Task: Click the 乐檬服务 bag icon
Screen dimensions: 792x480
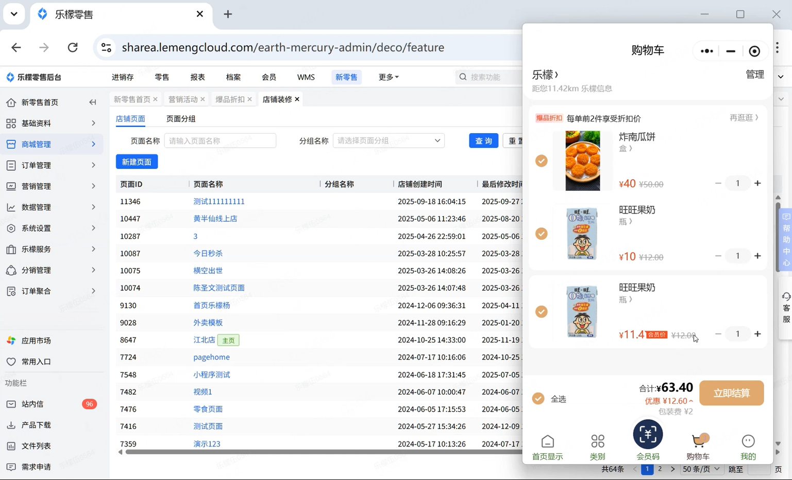Action: [x=11, y=250]
